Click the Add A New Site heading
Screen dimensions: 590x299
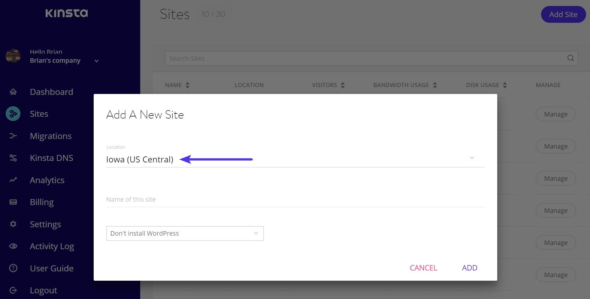[x=145, y=115]
